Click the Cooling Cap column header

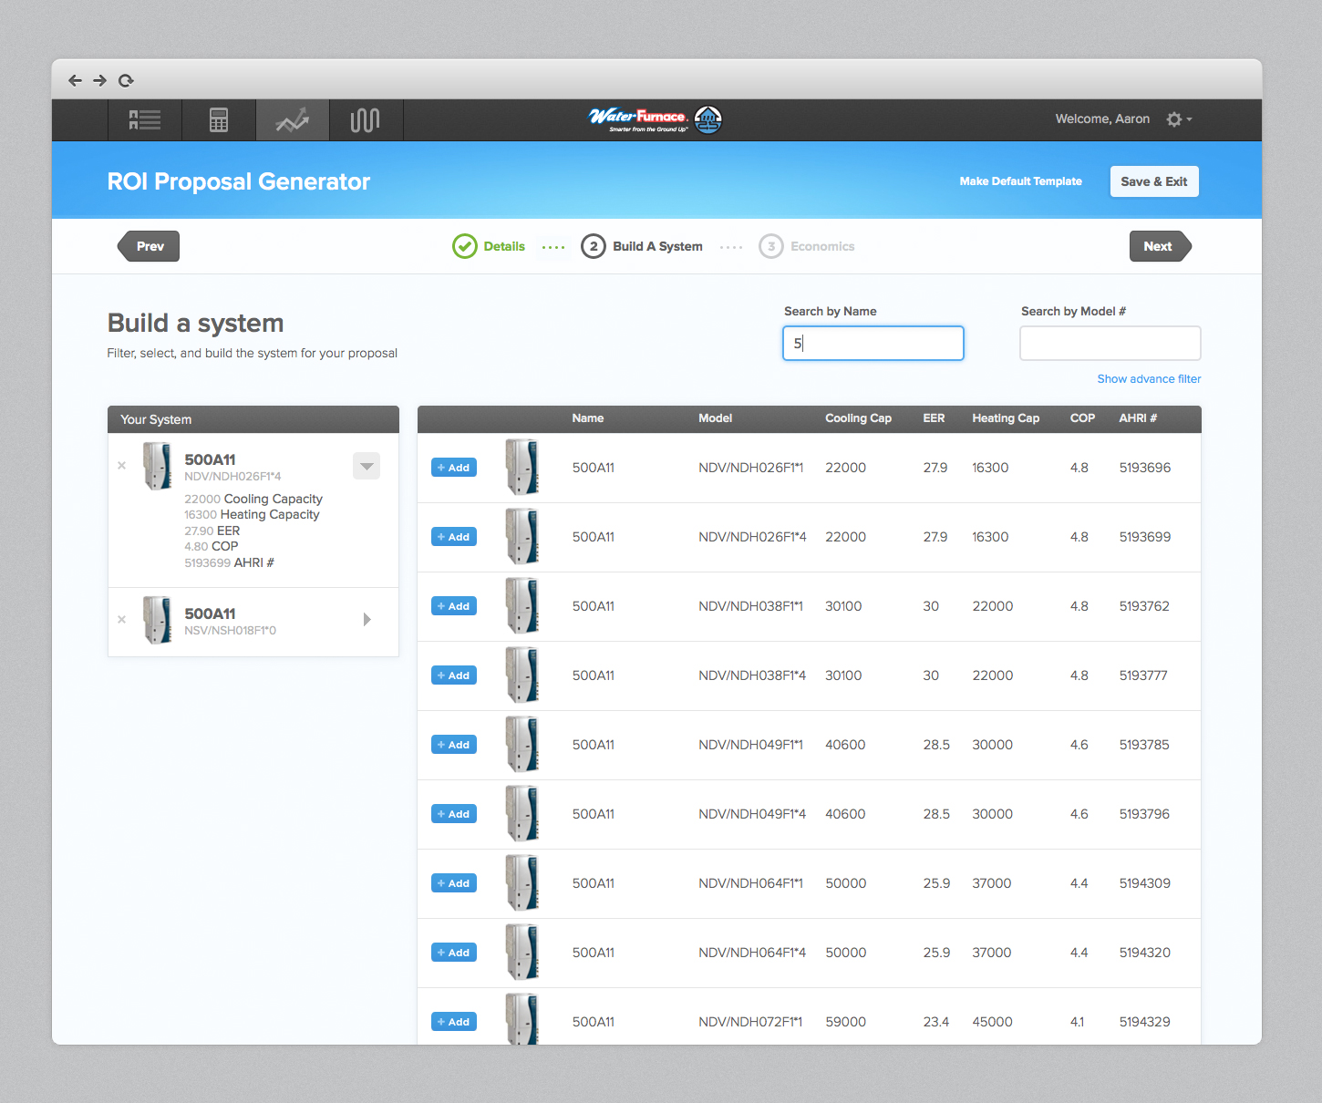point(858,418)
